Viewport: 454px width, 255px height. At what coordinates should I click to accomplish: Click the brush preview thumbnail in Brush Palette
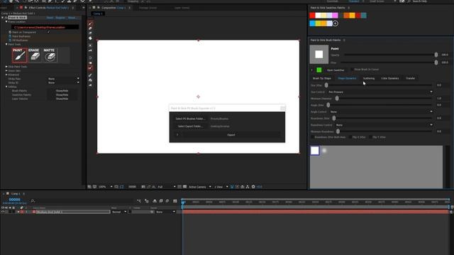[319, 55]
